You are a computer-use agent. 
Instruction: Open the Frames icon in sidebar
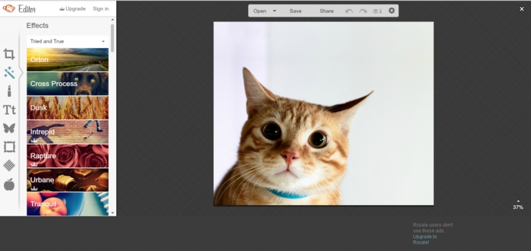9,147
